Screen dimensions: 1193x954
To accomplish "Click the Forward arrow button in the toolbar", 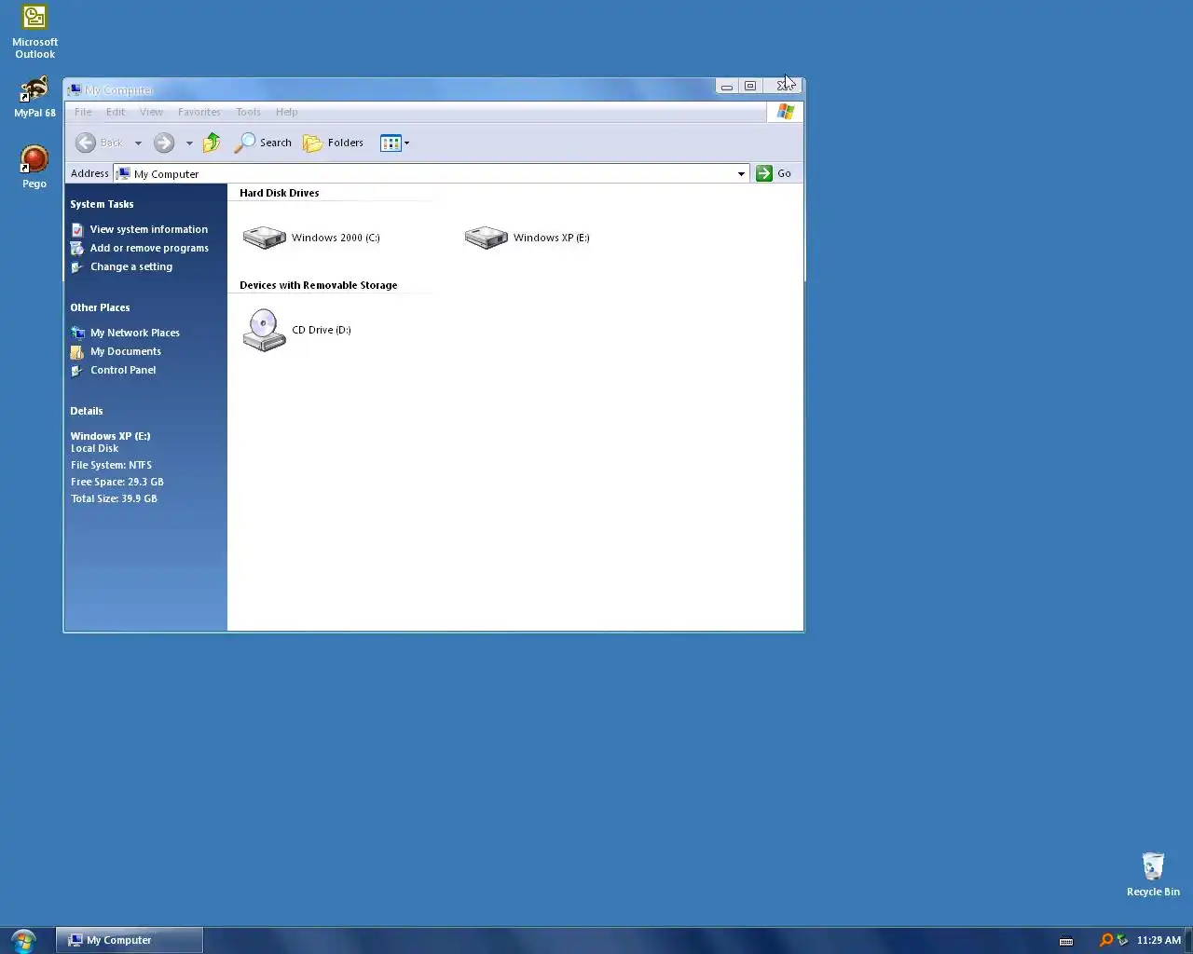I will [164, 143].
